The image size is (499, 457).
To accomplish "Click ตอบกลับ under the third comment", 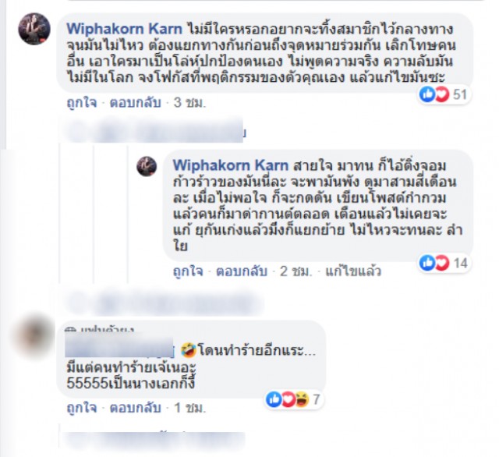I will point(135,408).
